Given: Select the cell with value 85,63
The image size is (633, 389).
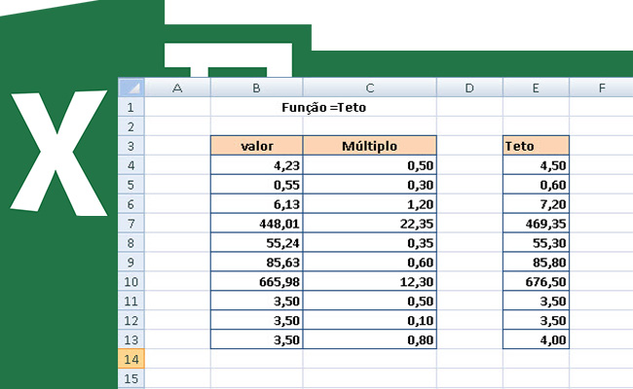Looking at the screenshot, I should coord(257,262).
